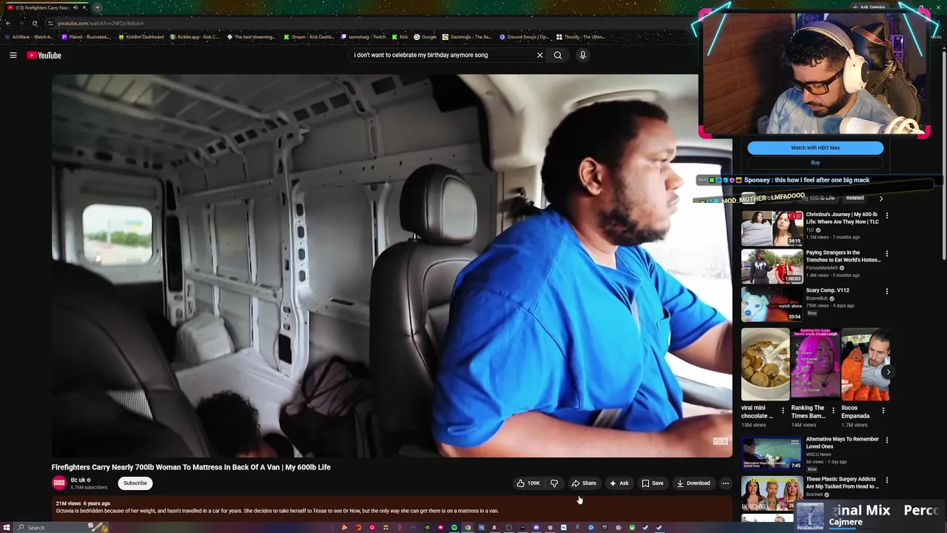Open the Kicklet.app bookmark
This screenshot has width=947, height=533.
(195, 36)
